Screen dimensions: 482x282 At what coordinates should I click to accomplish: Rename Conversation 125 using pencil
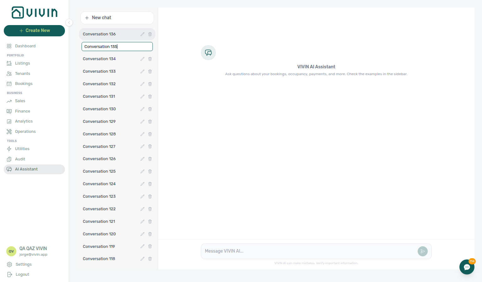[142, 171]
